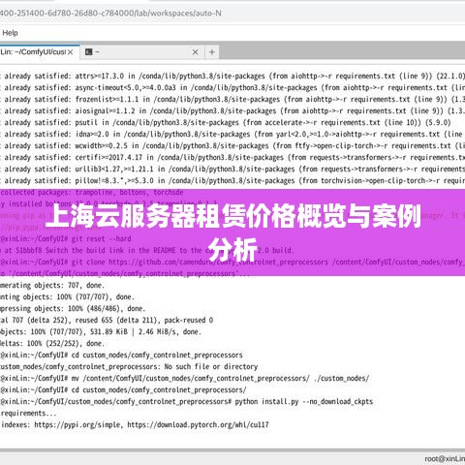Click the mv /content/ComfyUI/custom_nodes command line

coord(184,379)
